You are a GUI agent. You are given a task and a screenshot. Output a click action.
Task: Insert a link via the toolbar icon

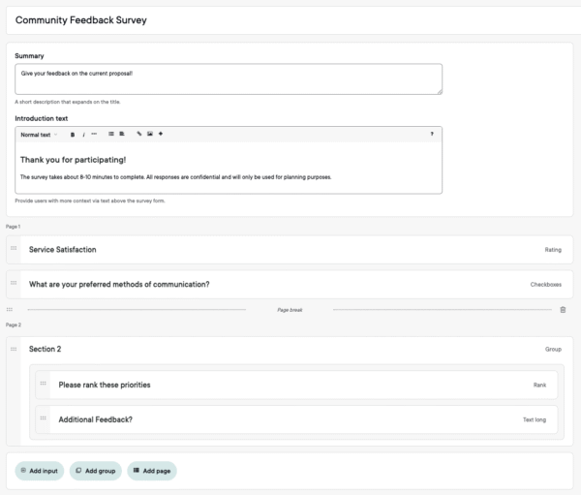tap(138, 135)
